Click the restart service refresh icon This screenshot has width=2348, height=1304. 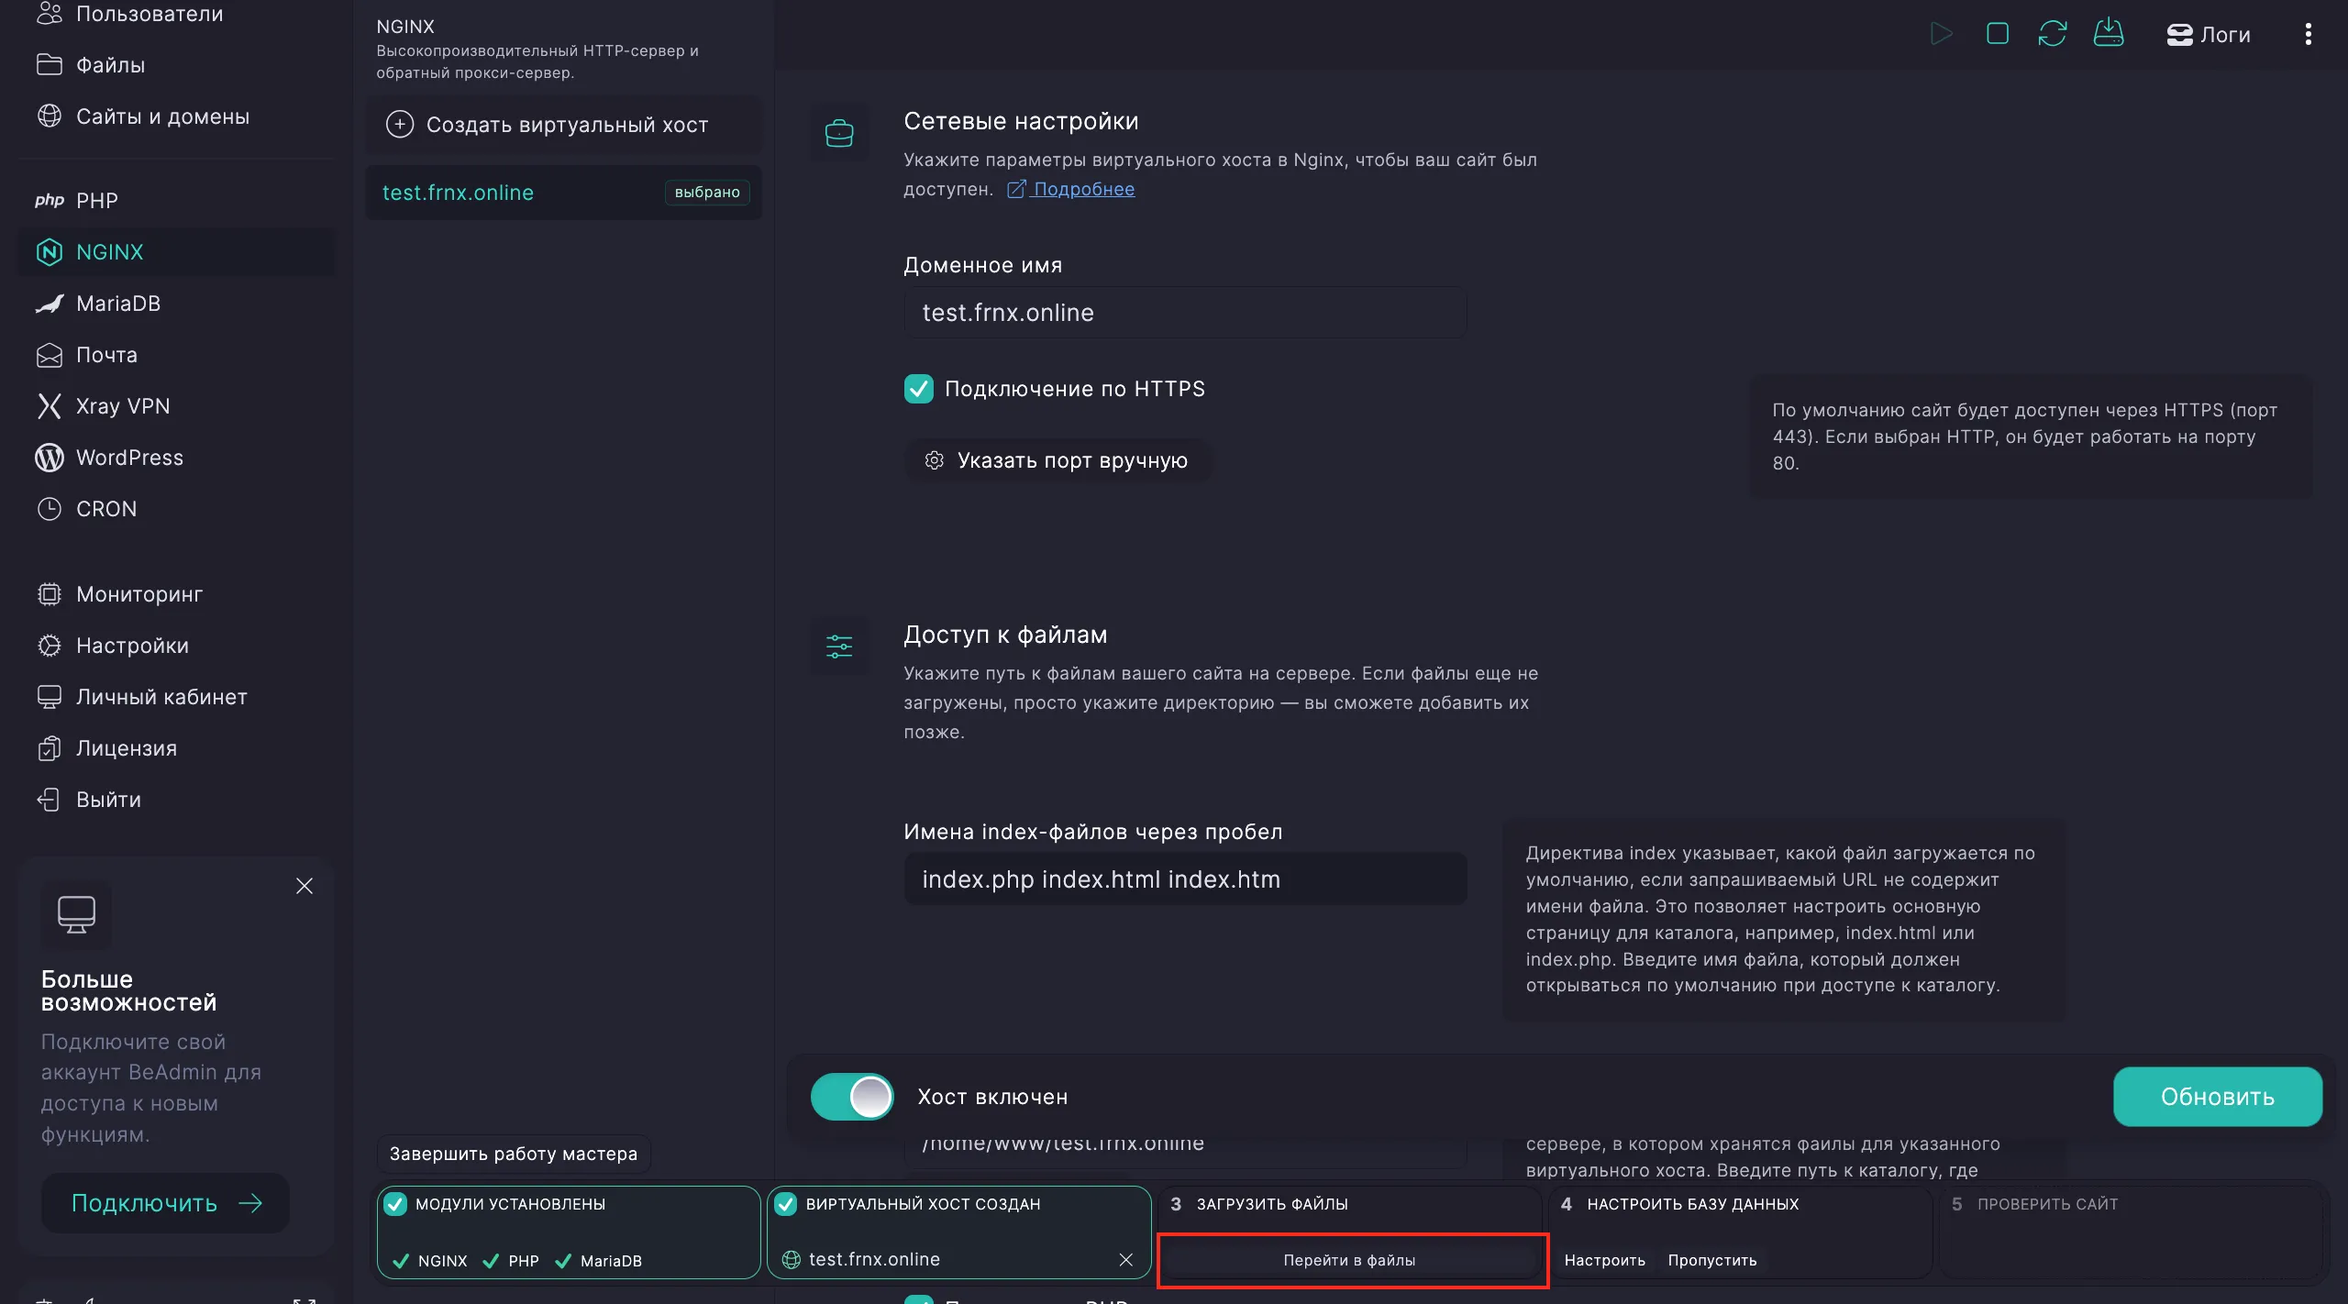[2052, 34]
